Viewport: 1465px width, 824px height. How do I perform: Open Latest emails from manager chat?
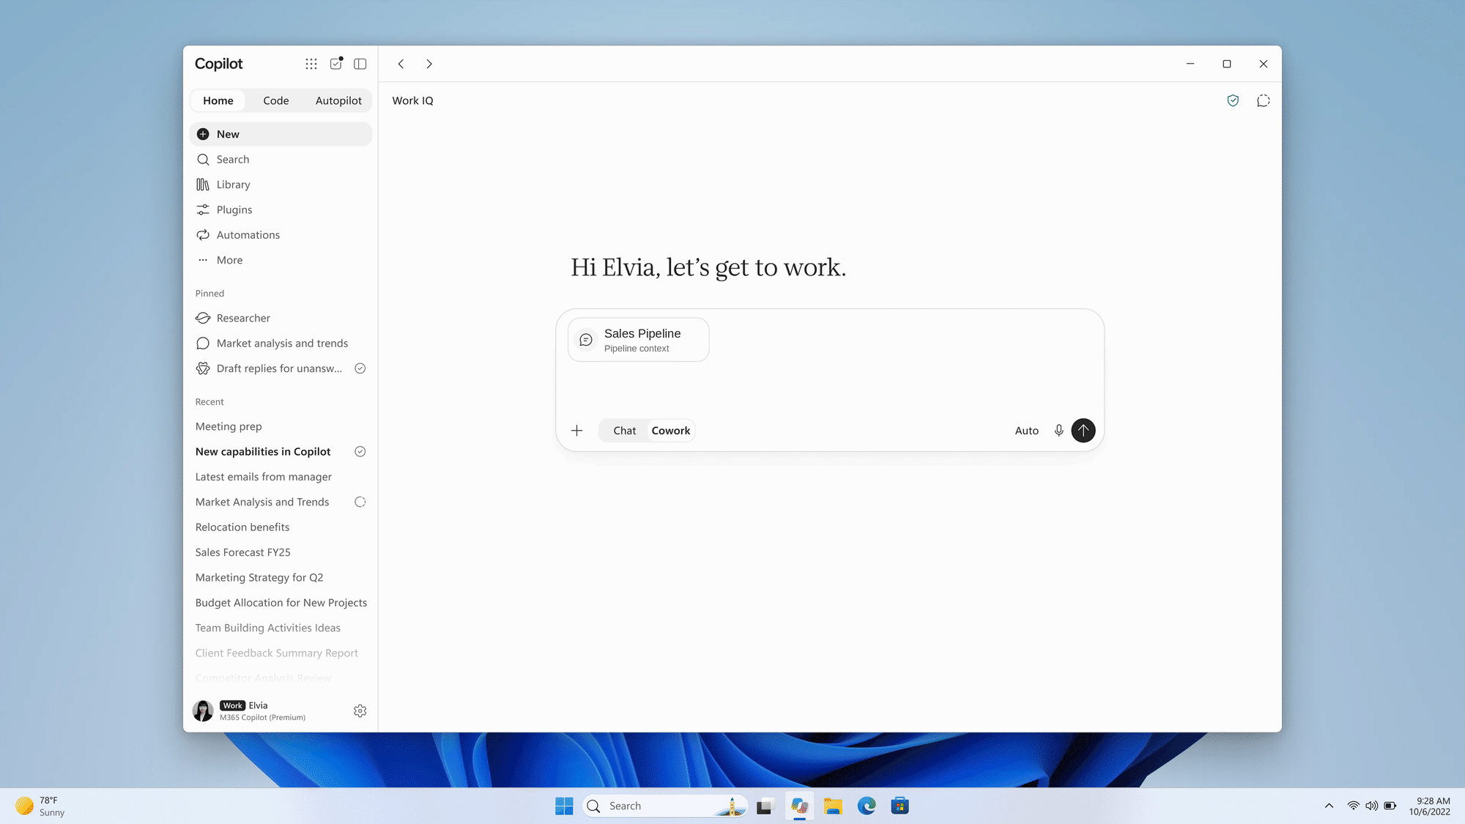tap(281, 477)
